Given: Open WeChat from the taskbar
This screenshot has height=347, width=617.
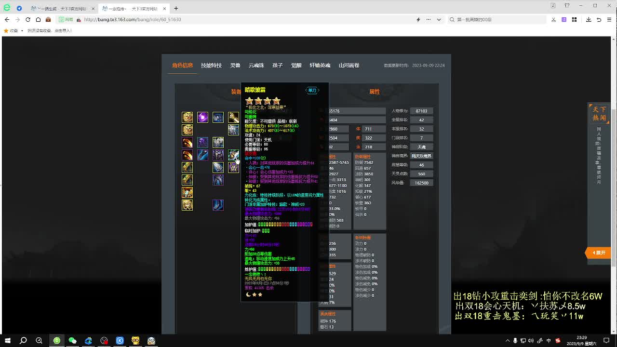Looking at the screenshot, I should pos(72,341).
